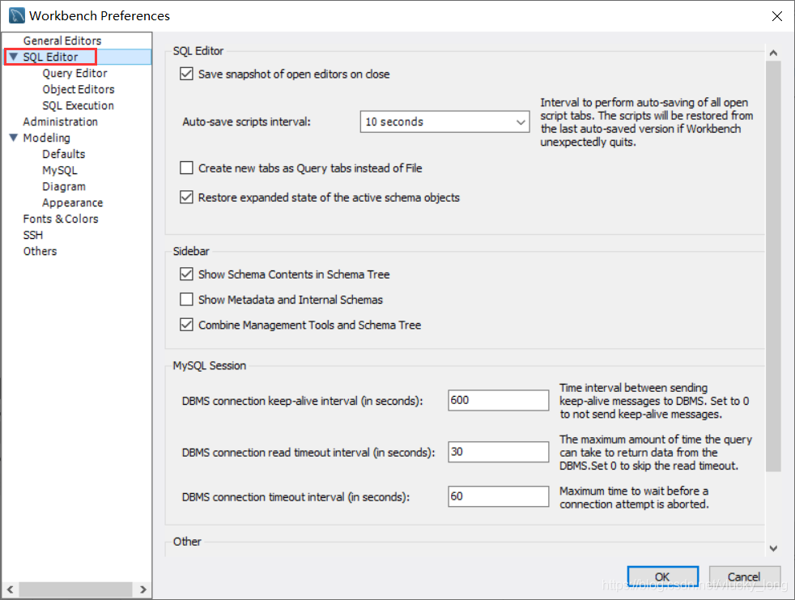Click the connection timeout field showing 60
Screen dimensions: 795x600
pyautogui.click(x=499, y=496)
